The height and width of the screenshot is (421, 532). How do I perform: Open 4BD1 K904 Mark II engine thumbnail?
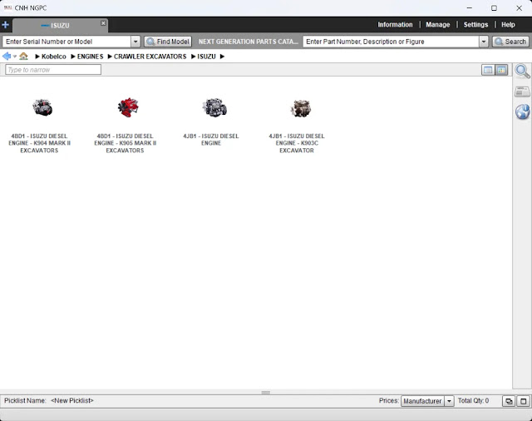(x=42, y=107)
